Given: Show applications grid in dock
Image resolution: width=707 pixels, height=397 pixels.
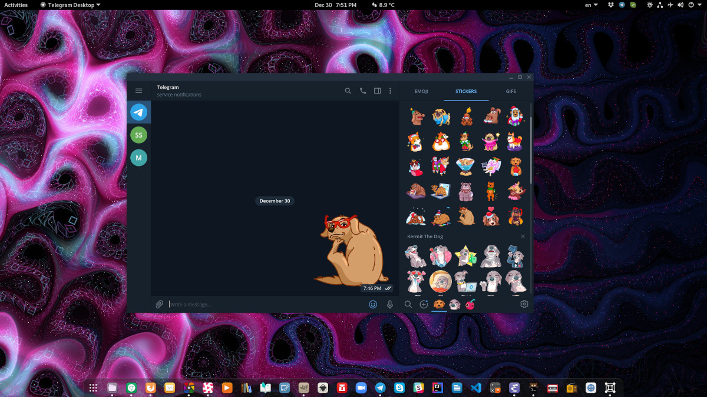Looking at the screenshot, I should [92, 388].
